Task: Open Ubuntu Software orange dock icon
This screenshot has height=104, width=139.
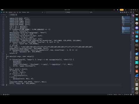Action: [137, 71]
